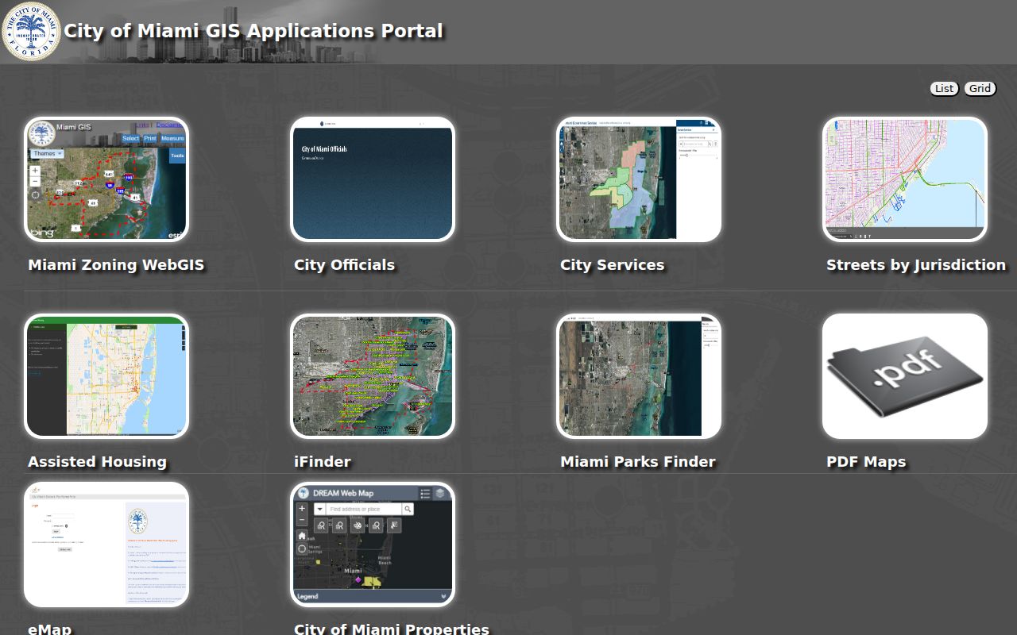
Task: Open the City Services map thumbnail
Action: click(639, 179)
